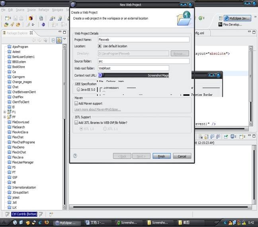Select the JSTL 1.1 radio button
The image size is (258, 227).
click(105, 129)
